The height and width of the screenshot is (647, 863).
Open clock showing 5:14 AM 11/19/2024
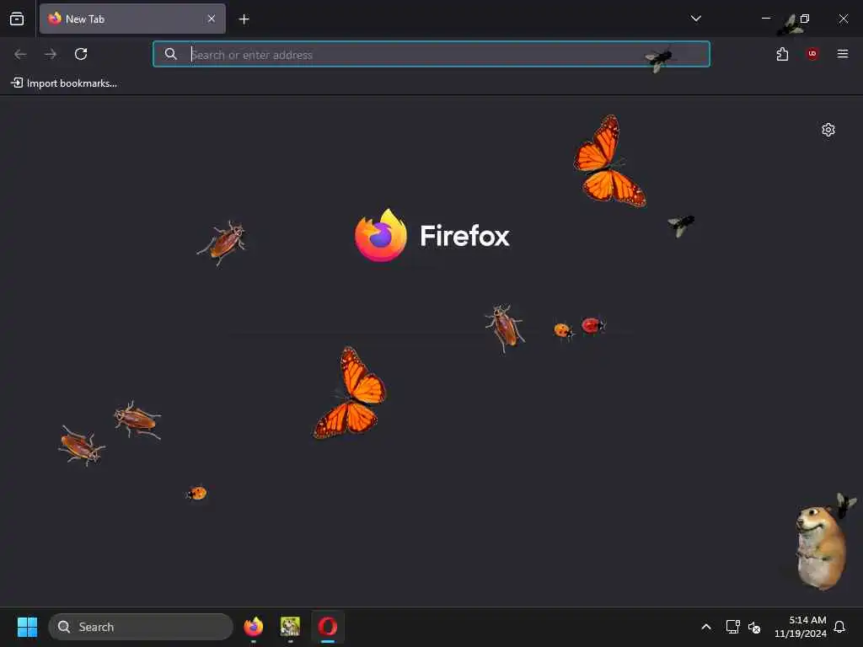801,627
